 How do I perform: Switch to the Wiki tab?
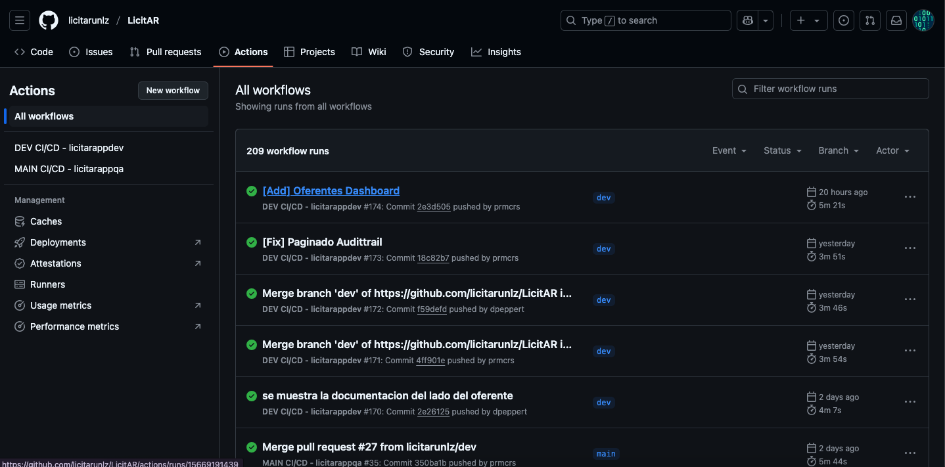point(369,52)
